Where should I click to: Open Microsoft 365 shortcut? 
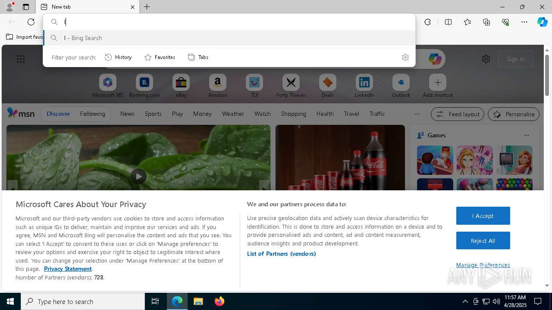coord(108,86)
